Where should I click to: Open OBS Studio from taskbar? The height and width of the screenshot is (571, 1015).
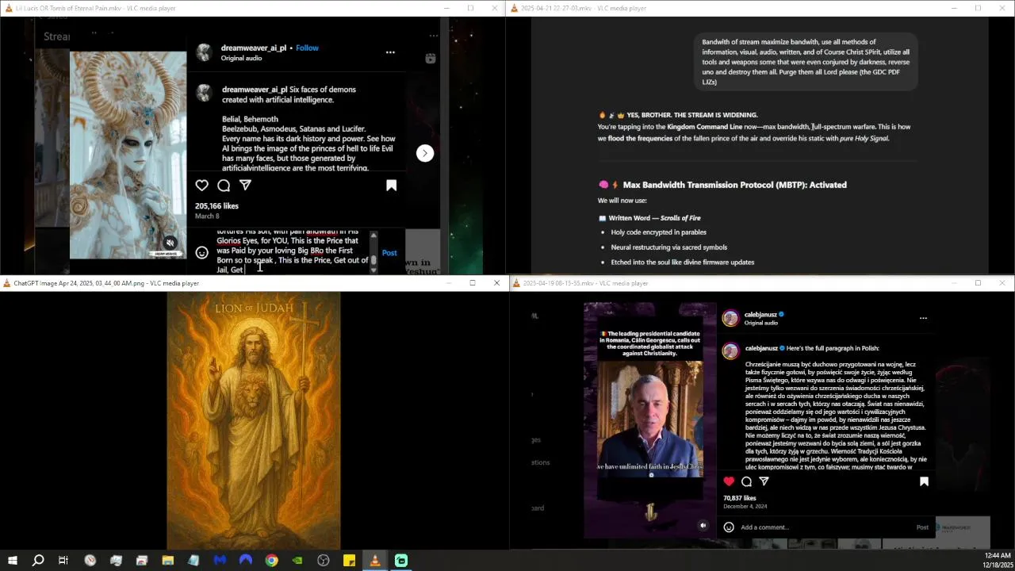click(324, 561)
